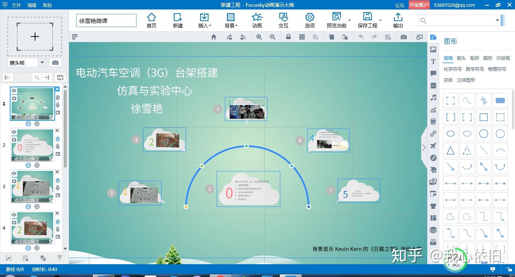This screenshot has width=515, height=277.
Task: Open the insert chart tool
Action: [433, 110]
